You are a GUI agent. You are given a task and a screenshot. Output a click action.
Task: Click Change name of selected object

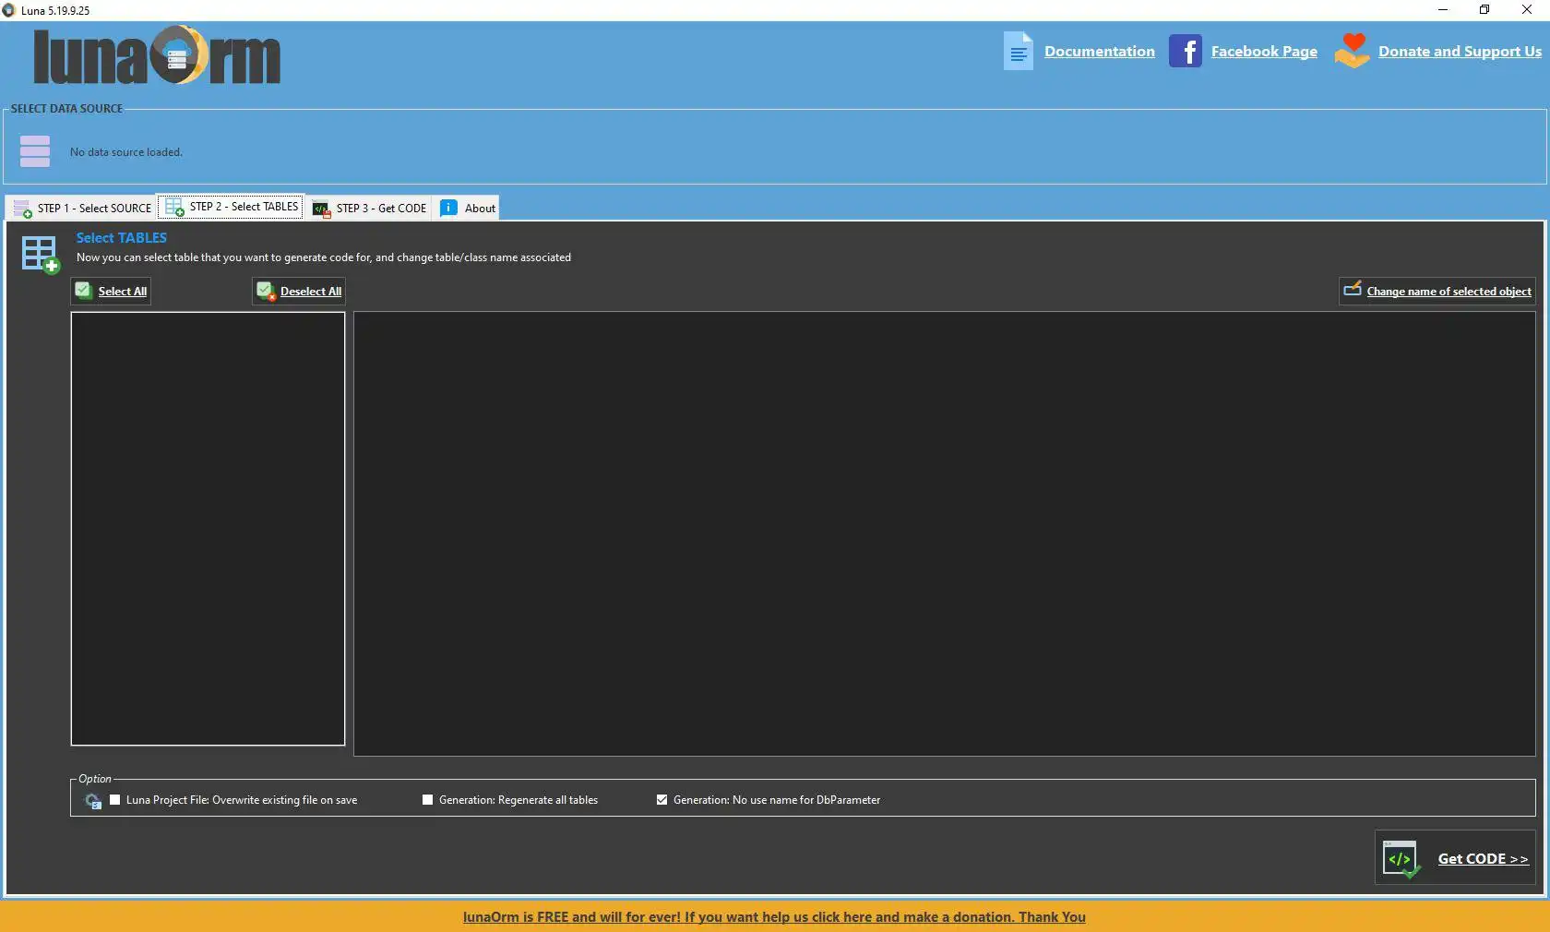pos(1437,291)
